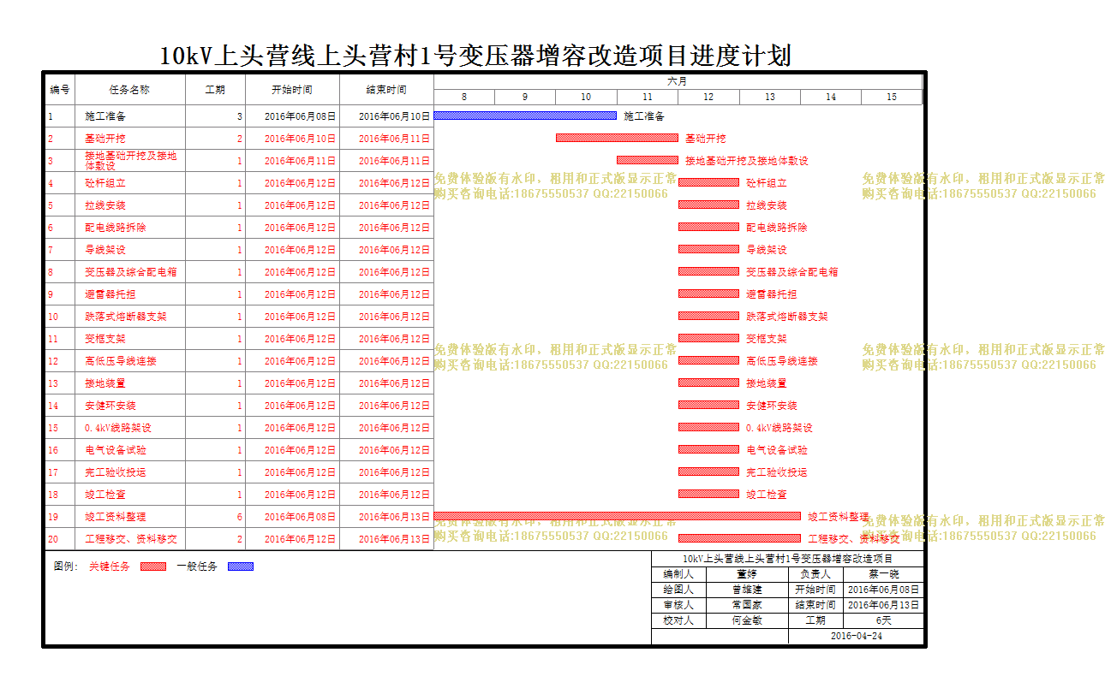
Task: Click the footer date 2016-04-24
Action: click(x=856, y=636)
